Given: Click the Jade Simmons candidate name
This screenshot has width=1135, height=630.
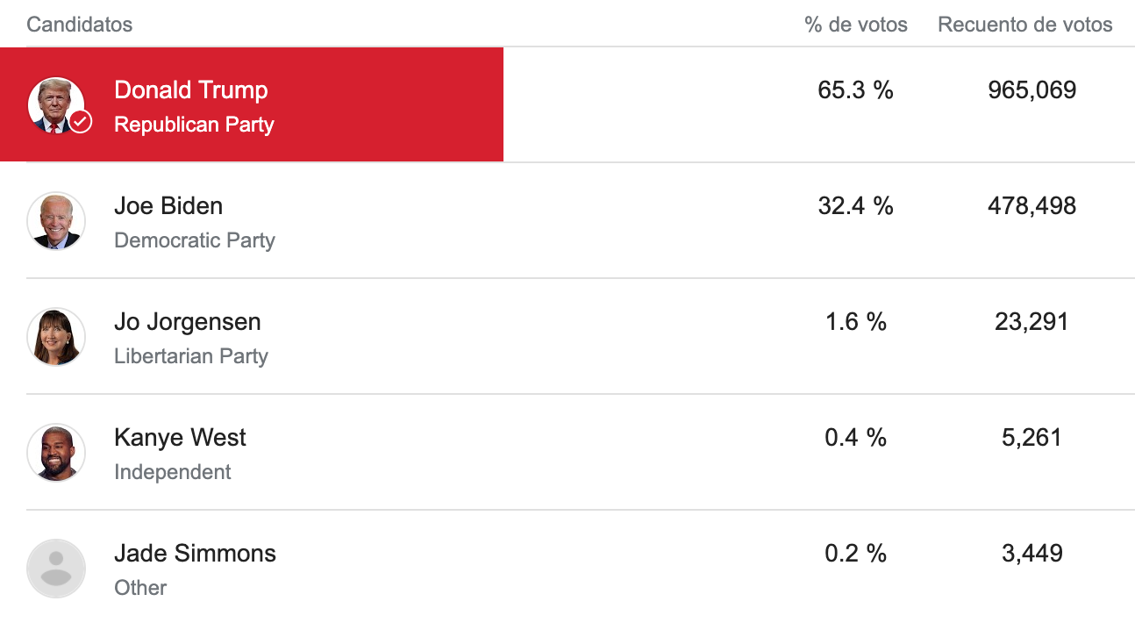Looking at the screenshot, I should 195,553.
